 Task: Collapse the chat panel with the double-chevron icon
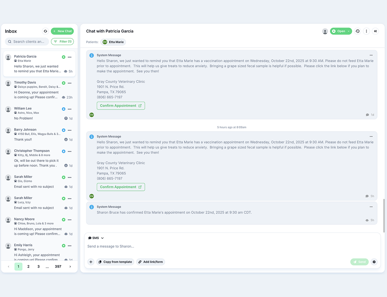pos(375,31)
